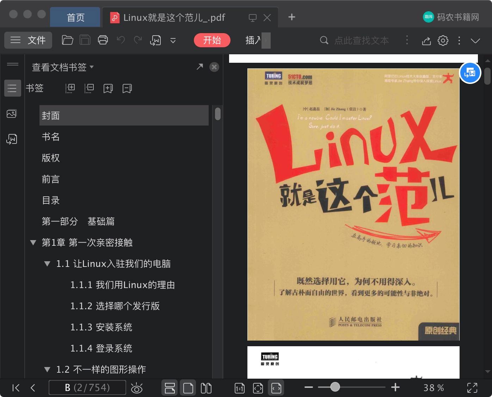Screen dimensions: 492x397
Task: Set actual size 1:1 zoom
Action: 240,388
